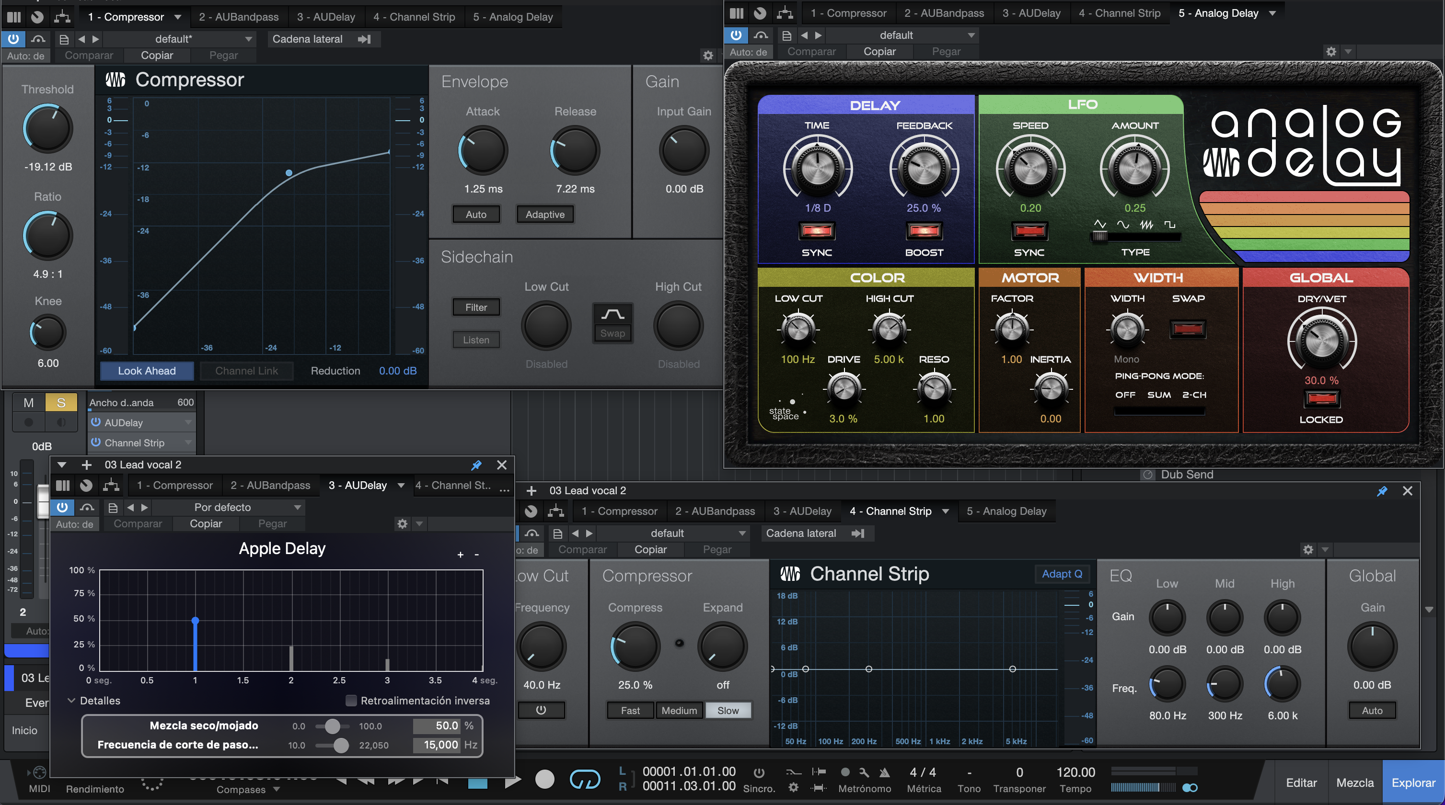Expand the Detalles section in Apple Delay
This screenshot has height=805, width=1445.
(x=71, y=701)
